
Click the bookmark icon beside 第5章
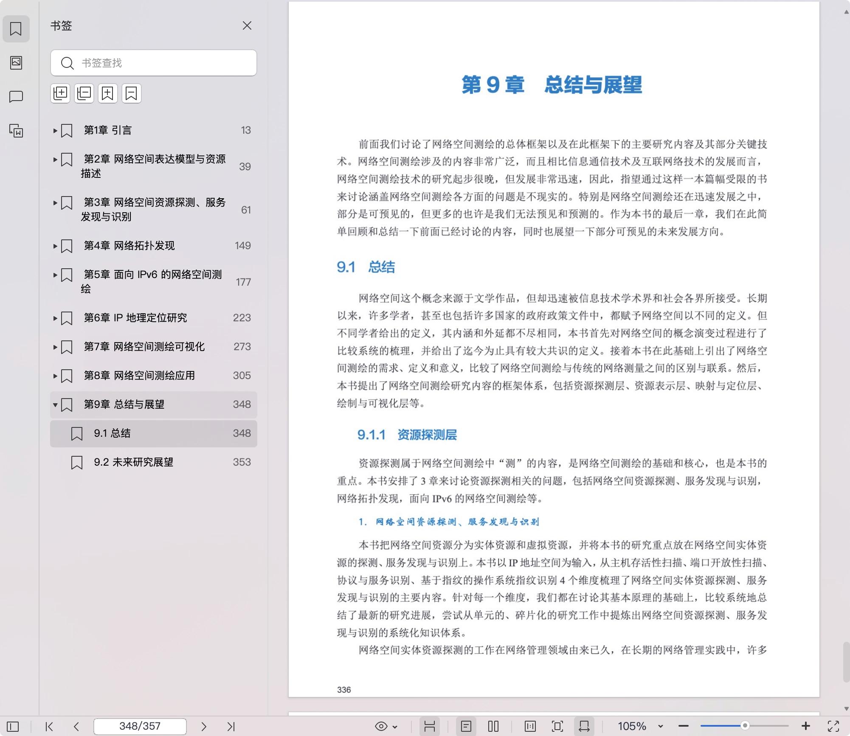67,275
